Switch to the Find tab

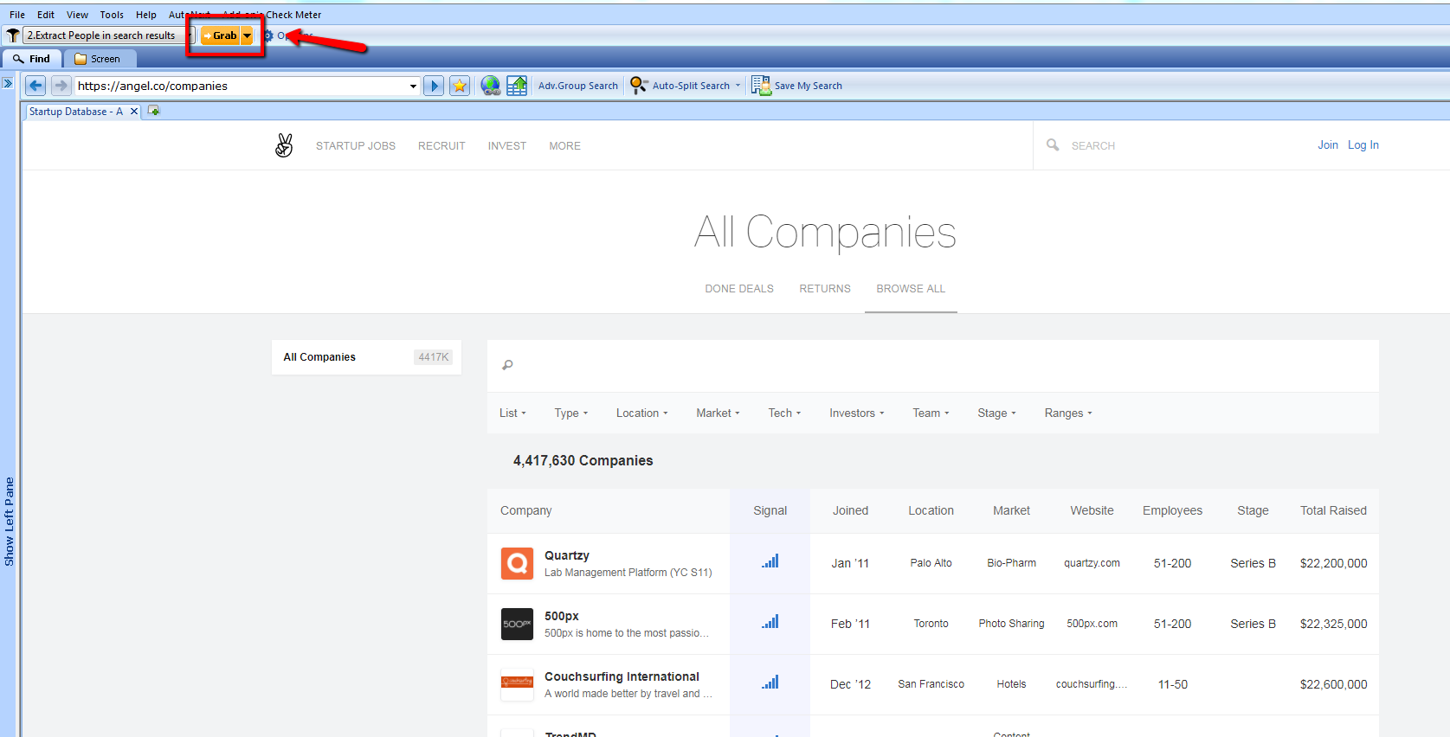[x=32, y=59]
